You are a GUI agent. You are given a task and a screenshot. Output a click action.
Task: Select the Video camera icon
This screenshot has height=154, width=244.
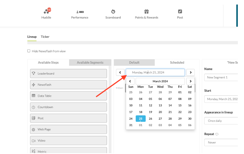coord(33,141)
